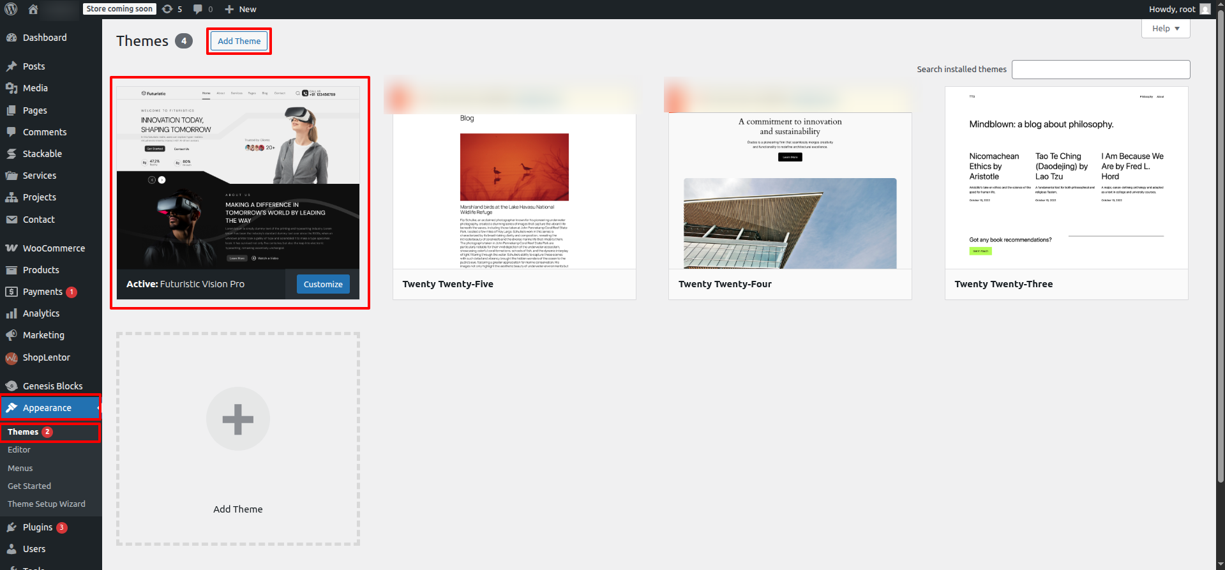Open the Editor submenu item

point(19,450)
